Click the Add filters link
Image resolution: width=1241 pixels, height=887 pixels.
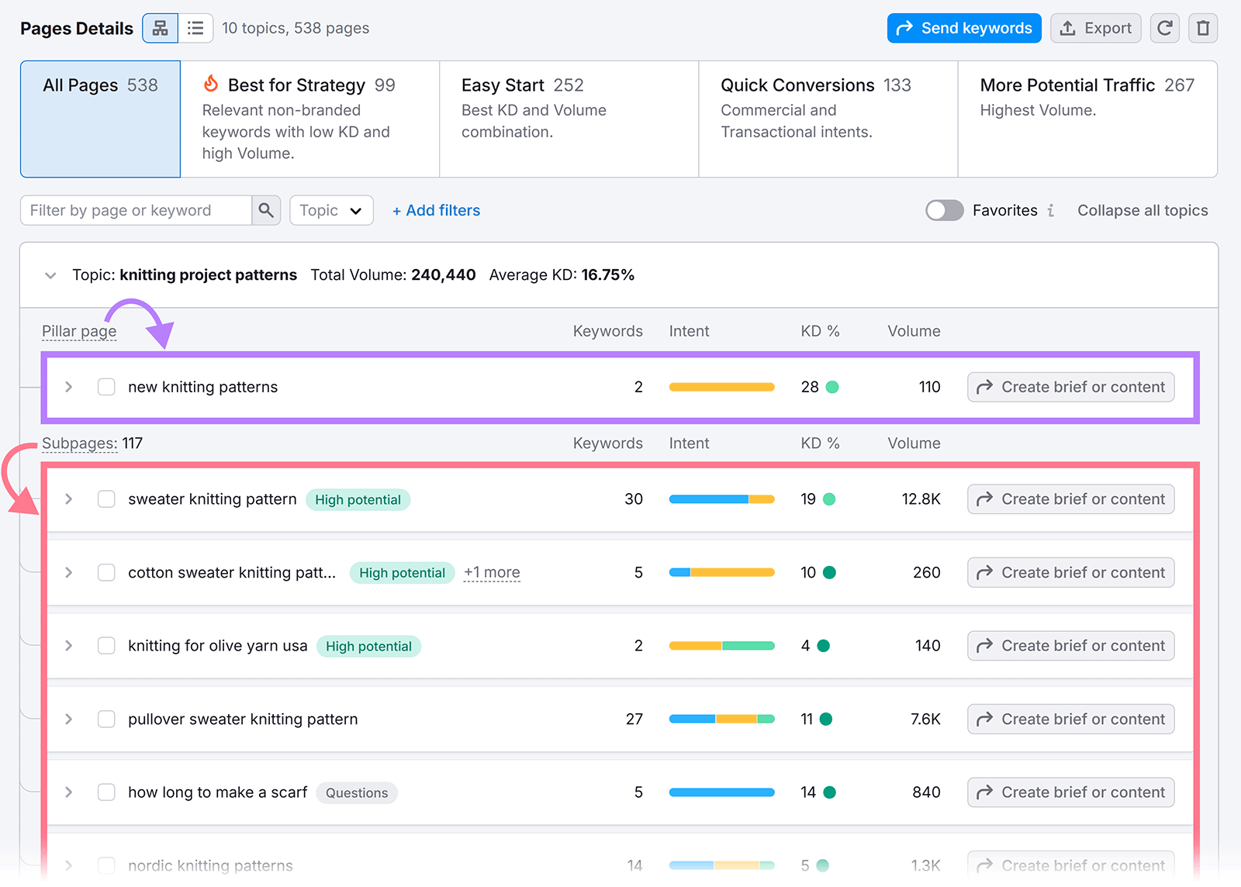click(436, 211)
